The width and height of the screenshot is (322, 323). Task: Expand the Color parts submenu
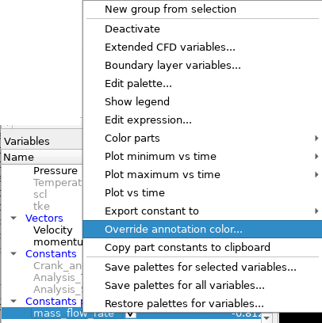(202, 138)
